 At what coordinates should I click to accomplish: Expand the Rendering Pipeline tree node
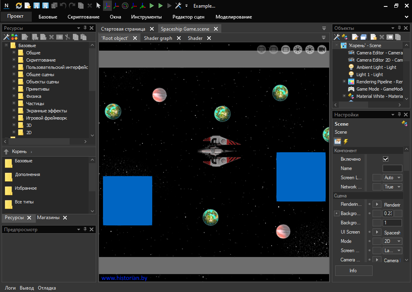(344, 82)
